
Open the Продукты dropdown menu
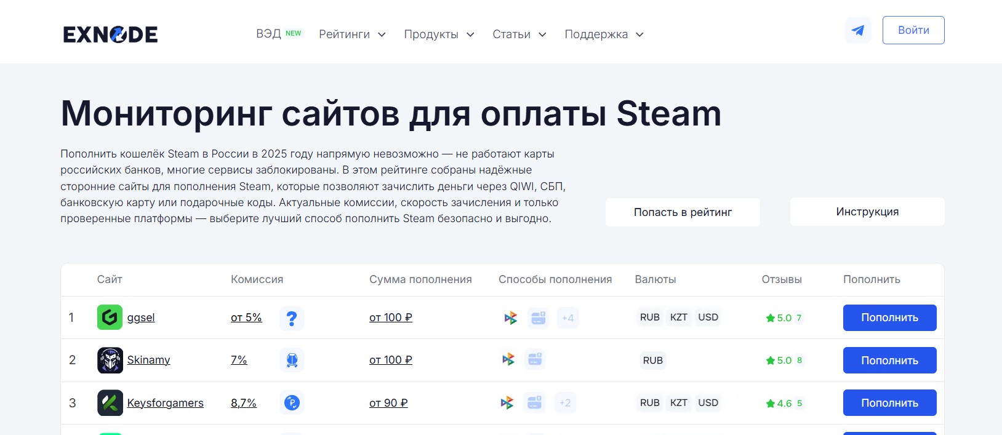point(439,34)
